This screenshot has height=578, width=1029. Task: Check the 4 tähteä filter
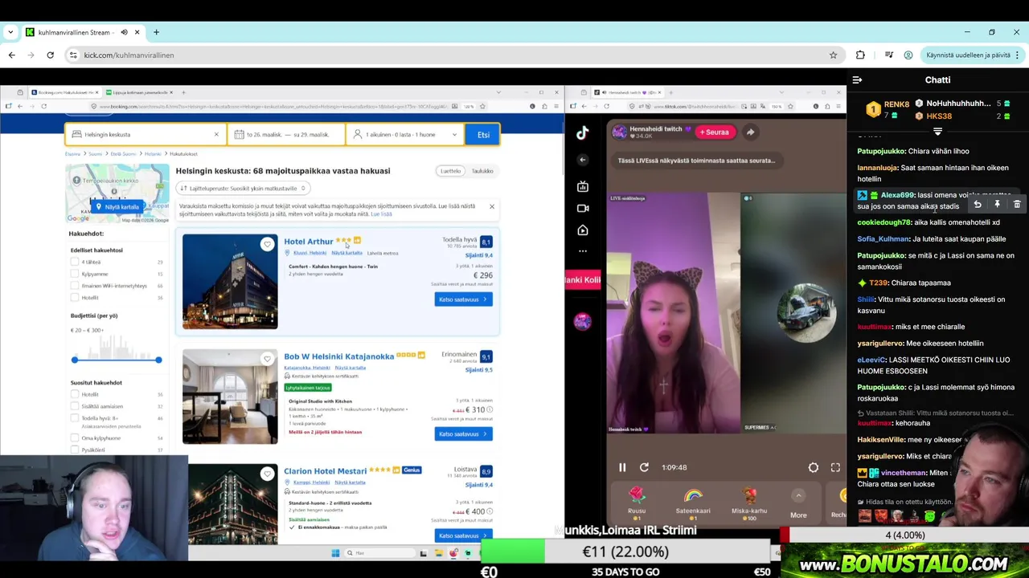tap(75, 262)
